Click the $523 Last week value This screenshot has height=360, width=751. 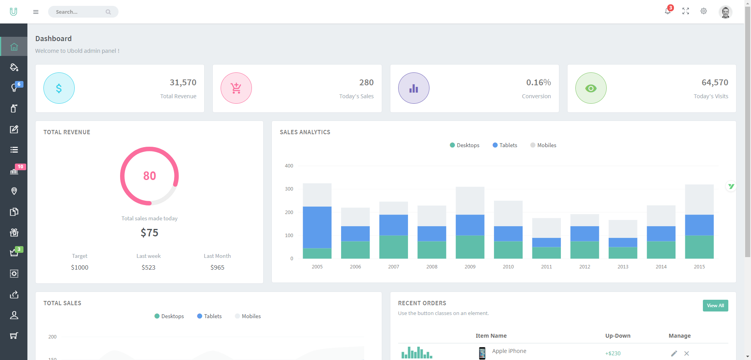coord(149,267)
